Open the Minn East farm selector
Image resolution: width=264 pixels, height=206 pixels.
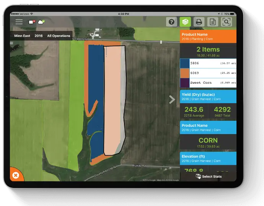point(22,36)
